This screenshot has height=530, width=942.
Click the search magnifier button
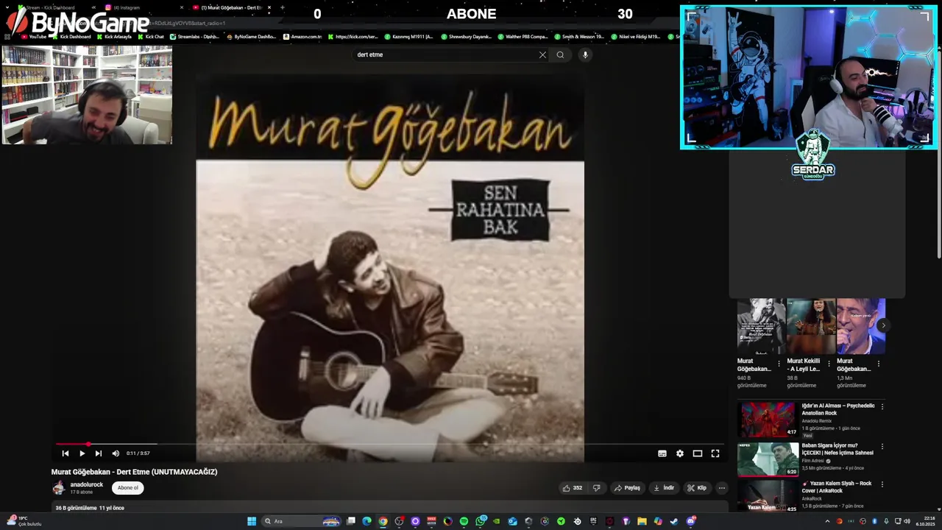click(x=560, y=54)
